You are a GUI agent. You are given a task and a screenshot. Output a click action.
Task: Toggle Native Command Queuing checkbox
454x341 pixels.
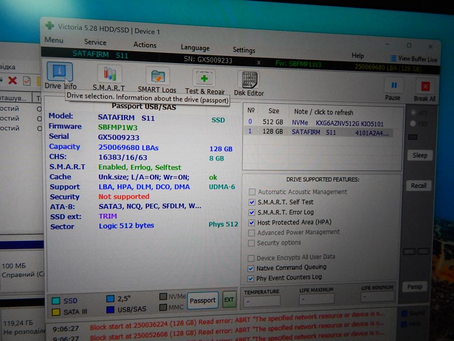coord(251,269)
